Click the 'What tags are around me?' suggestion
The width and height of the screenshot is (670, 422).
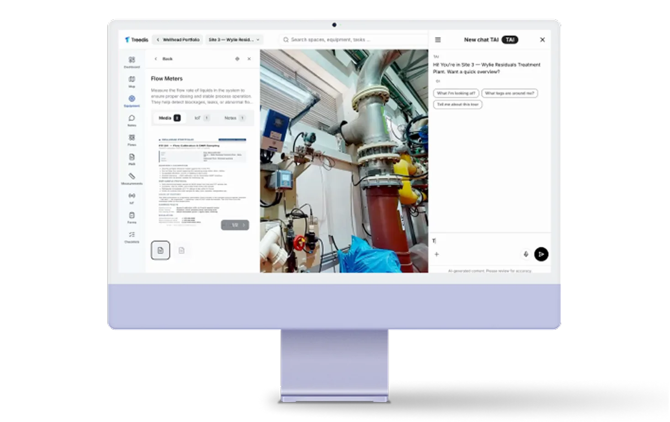[x=509, y=93]
